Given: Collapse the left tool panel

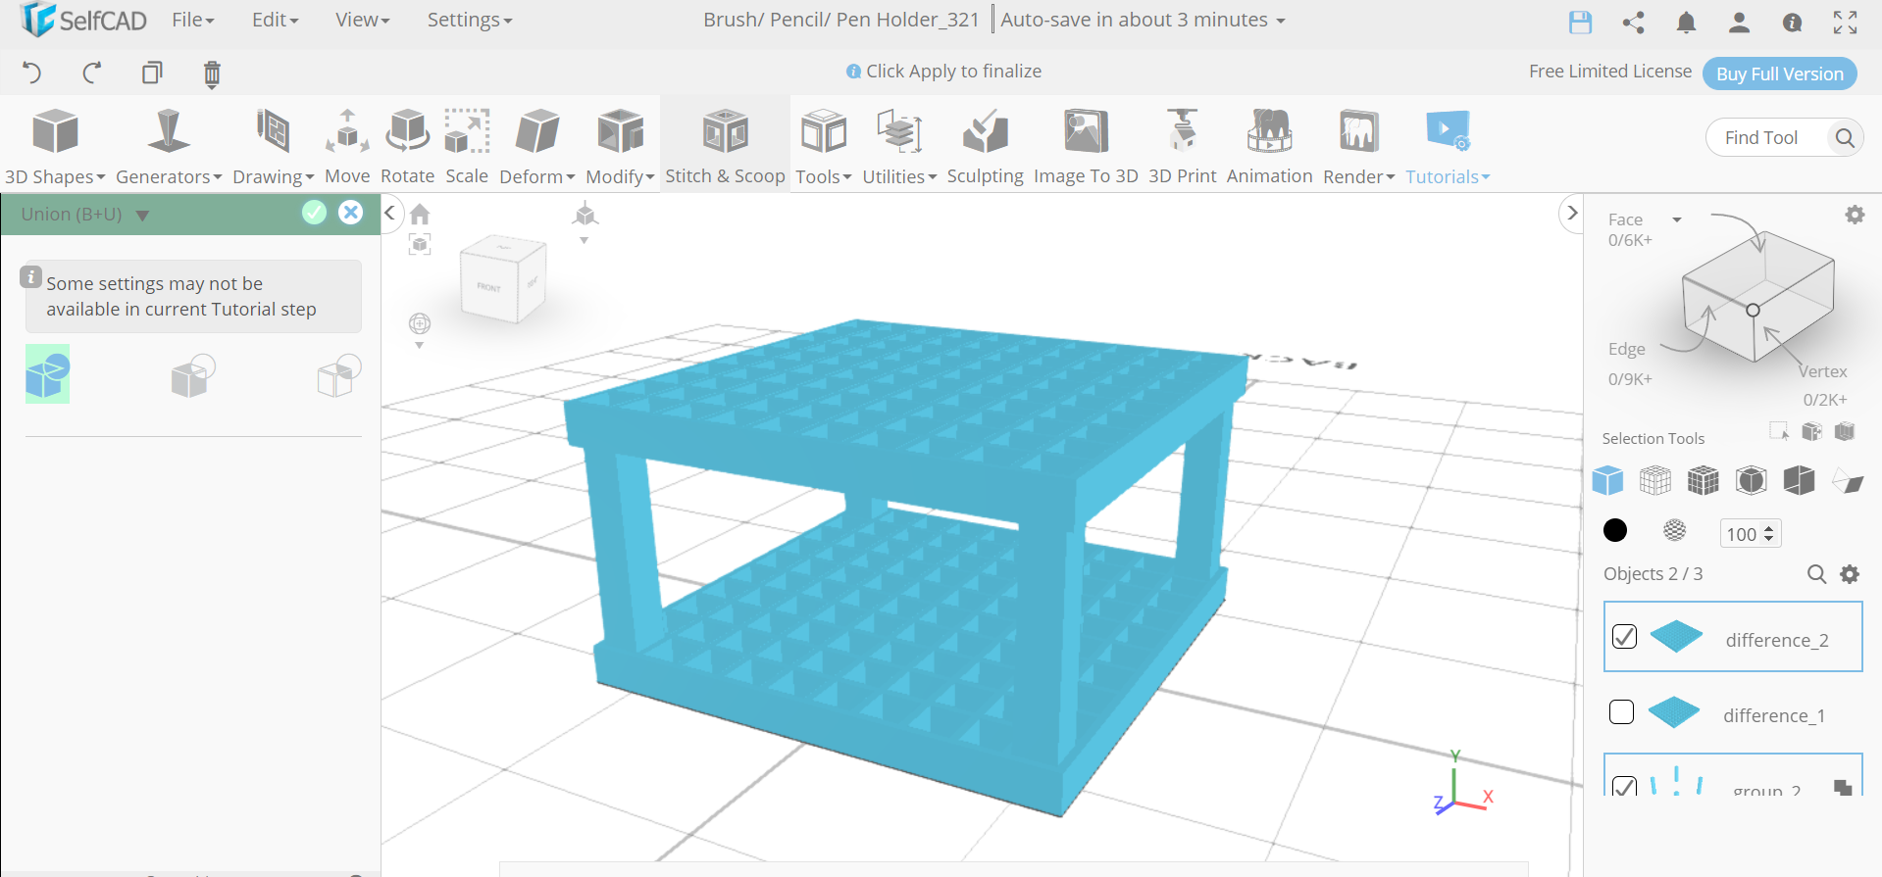Looking at the screenshot, I should pos(390,213).
